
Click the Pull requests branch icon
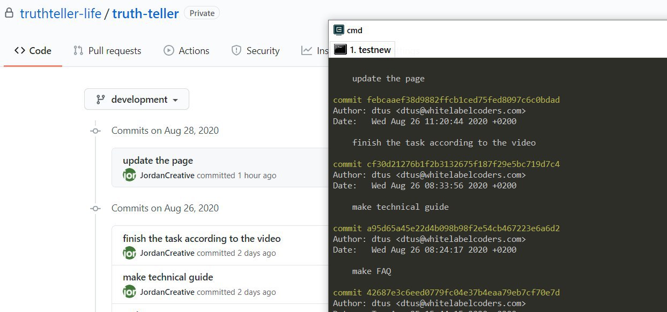click(x=78, y=51)
